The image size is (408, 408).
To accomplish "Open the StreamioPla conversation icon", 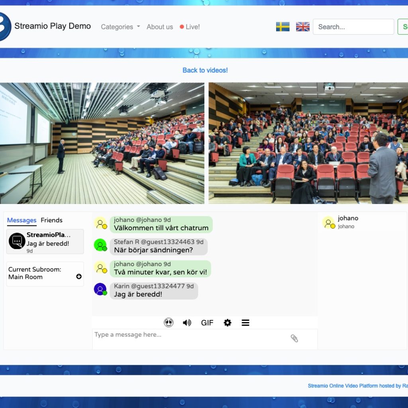I will pos(16,241).
